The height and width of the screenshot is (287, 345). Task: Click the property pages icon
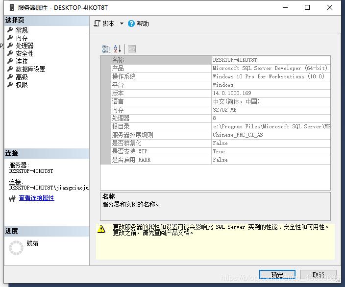coord(131,48)
